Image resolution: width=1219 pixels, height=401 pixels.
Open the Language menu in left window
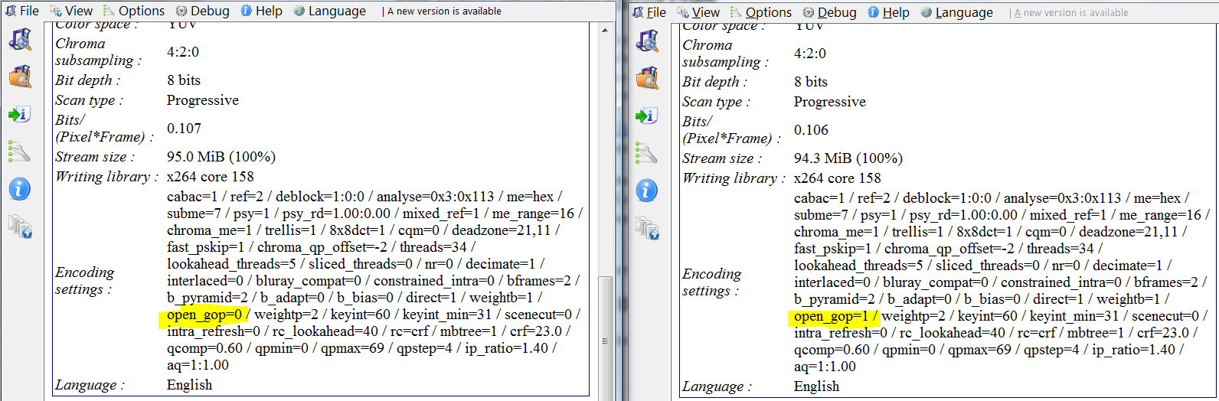(x=330, y=11)
